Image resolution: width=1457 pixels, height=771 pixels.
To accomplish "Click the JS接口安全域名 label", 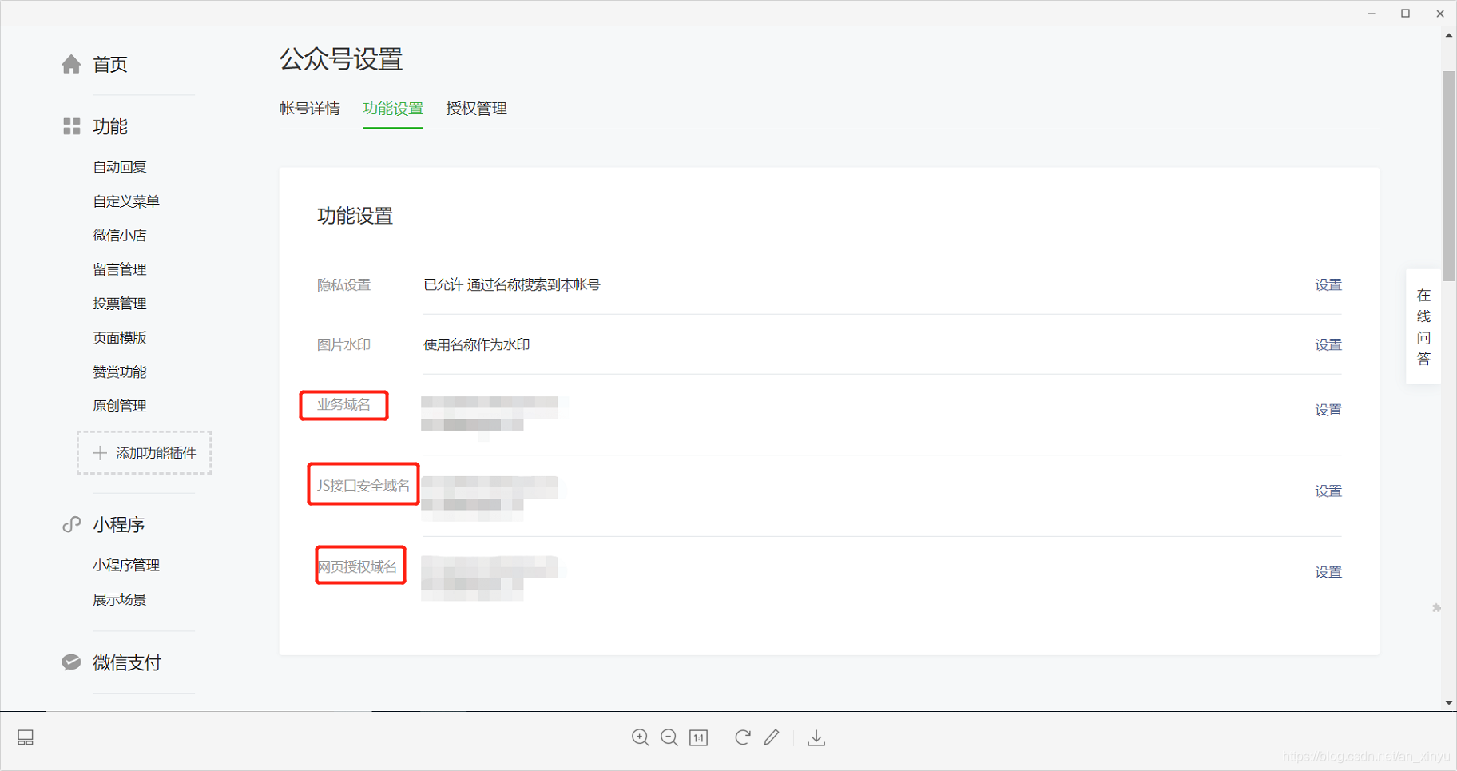I will (363, 485).
